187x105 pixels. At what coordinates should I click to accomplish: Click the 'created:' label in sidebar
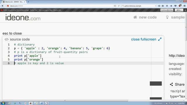click(x=175, y=69)
